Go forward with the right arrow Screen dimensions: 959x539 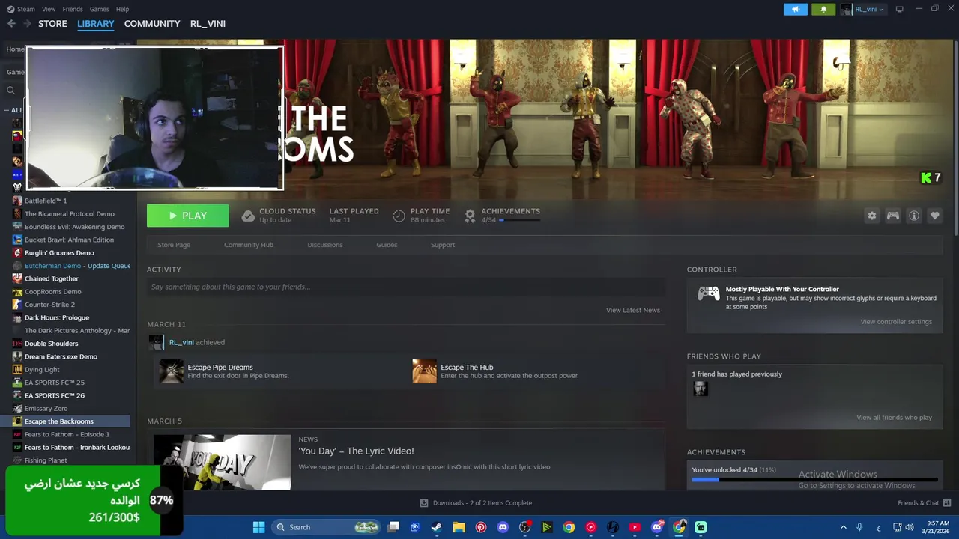click(x=27, y=24)
